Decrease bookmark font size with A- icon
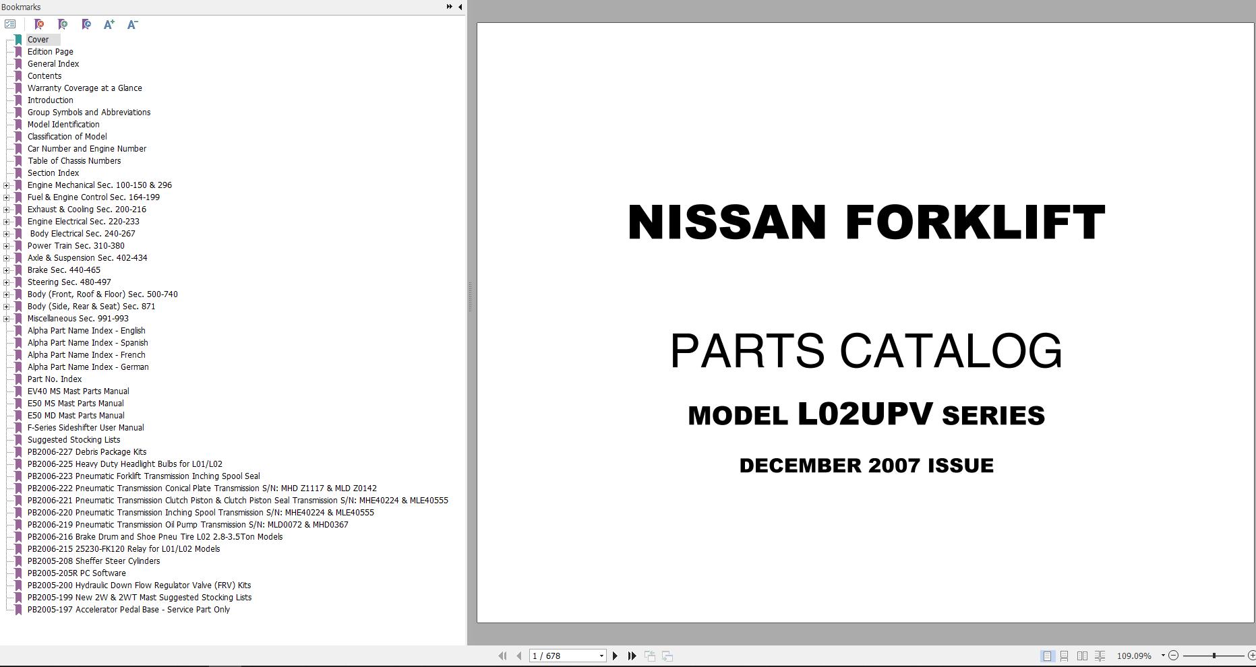 [x=133, y=24]
